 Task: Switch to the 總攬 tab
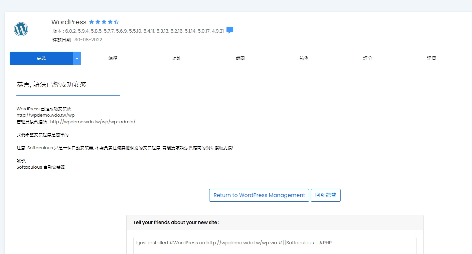coord(113,58)
